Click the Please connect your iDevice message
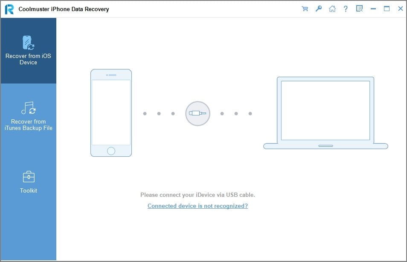407x262 pixels. (x=198, y=195)
